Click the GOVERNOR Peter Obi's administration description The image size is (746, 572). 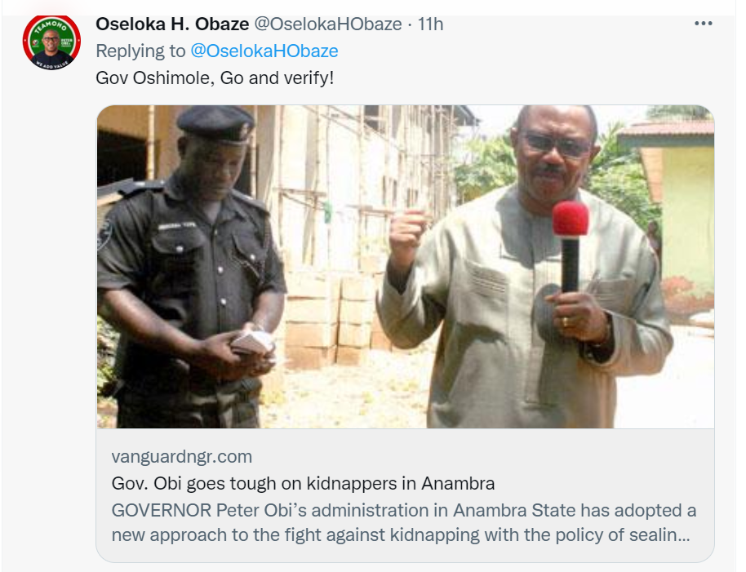pos(404,522)
